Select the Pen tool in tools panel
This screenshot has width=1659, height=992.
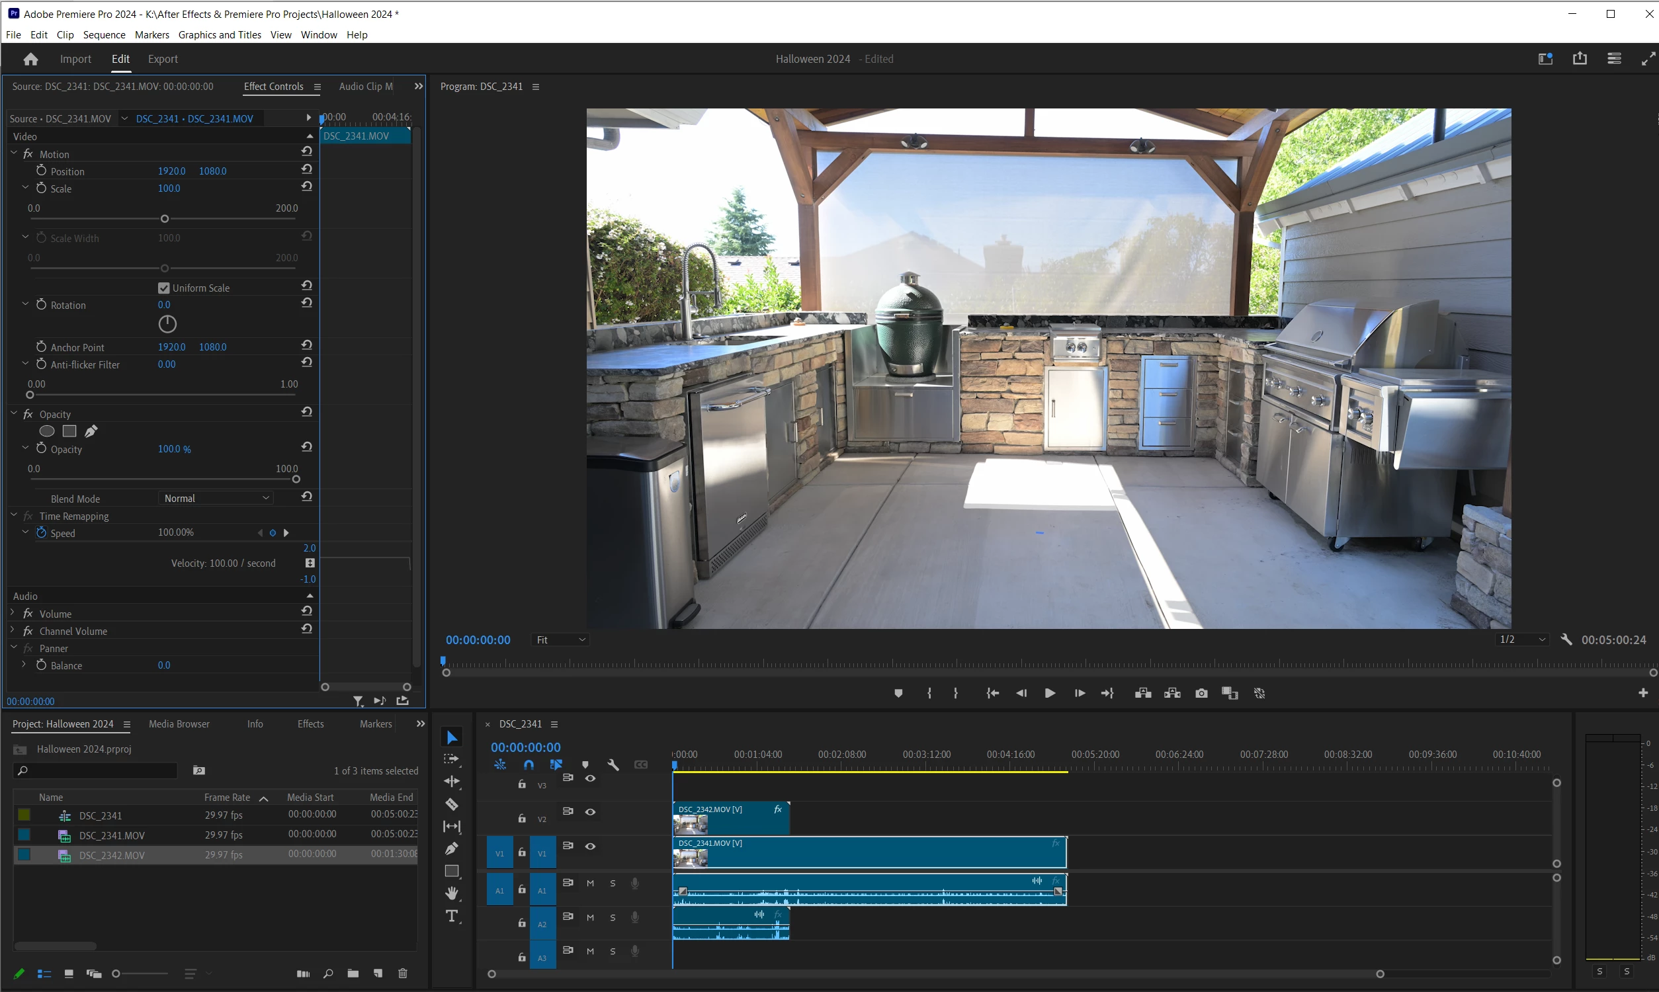coord(452,849)
